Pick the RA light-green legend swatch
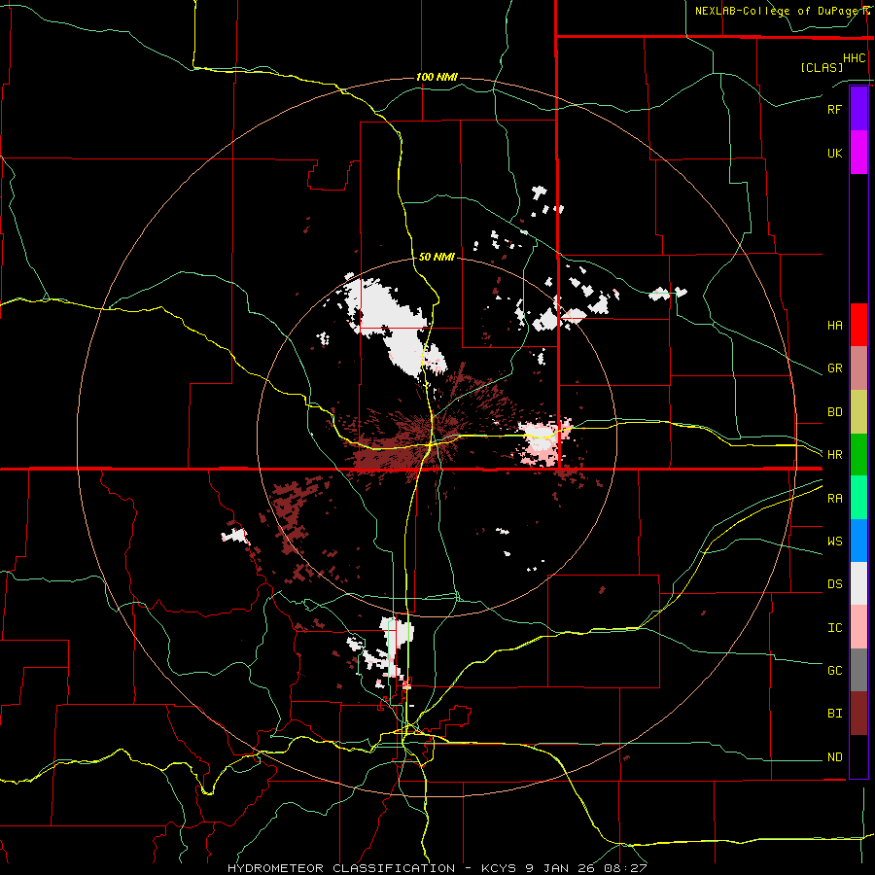 858,498
